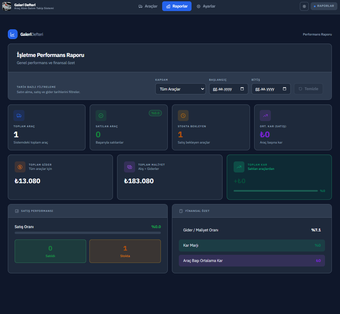
Task: Click the RAPORLAR status badge
Action: (324, 6)
